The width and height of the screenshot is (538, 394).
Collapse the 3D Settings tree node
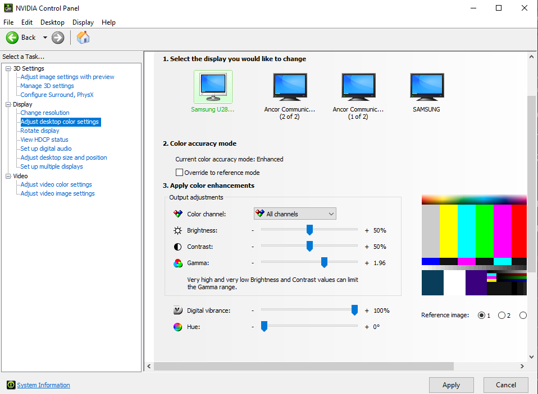click(8, 68)
